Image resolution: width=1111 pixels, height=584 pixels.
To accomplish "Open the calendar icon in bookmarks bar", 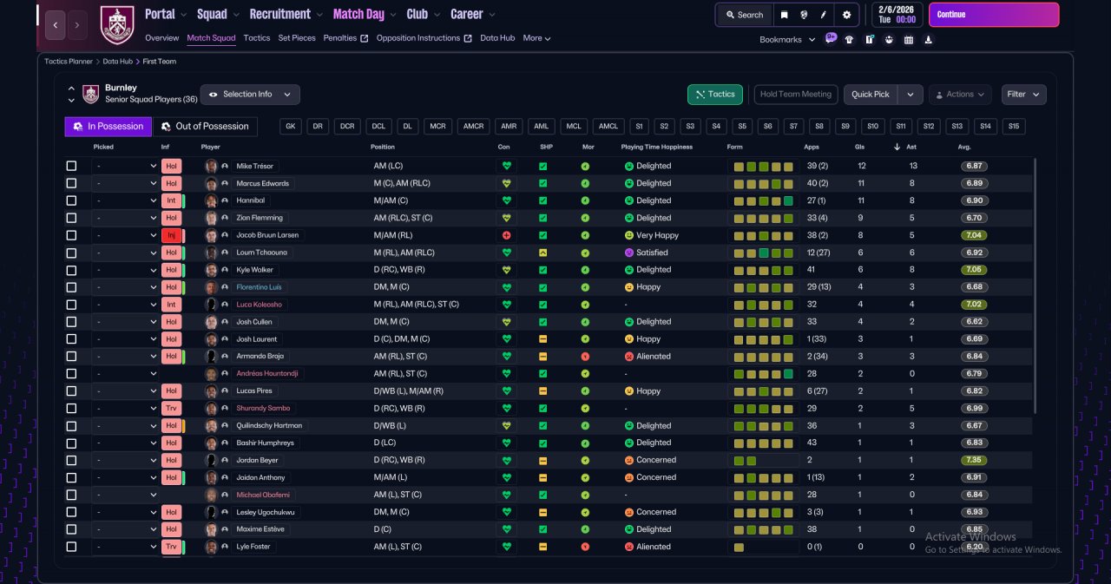I will pyautogui.click(x=909, y=39).
